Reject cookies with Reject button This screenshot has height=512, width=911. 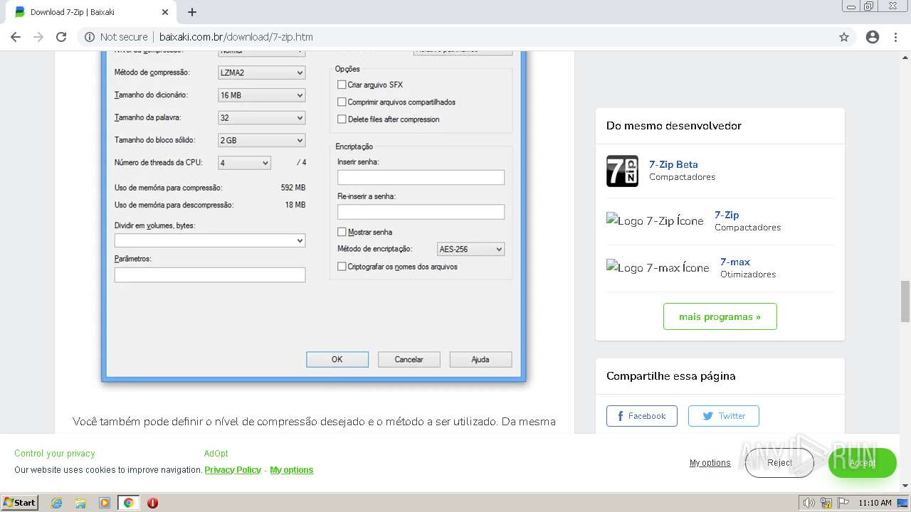pyautogui.click(x=779, y=463)
